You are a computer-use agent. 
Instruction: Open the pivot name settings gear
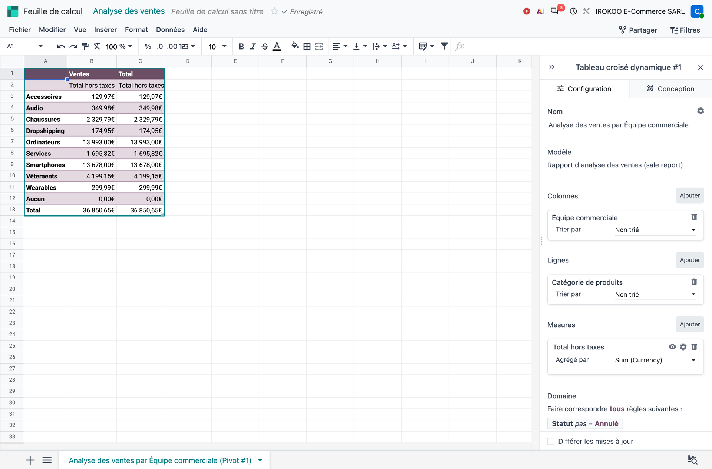click(x=701, y=111)
